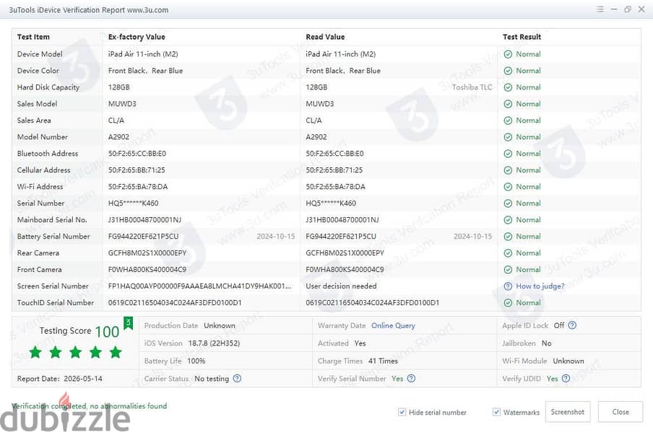Viewport: 653px width, 432px height.
Task: Click the read value Cellular Address 50:F2:65:BB:71:25
Action: click(x=334, y=170)
